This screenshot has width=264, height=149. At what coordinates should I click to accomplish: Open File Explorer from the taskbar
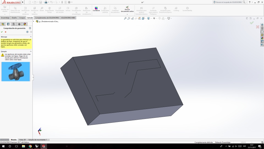[23, 146]
